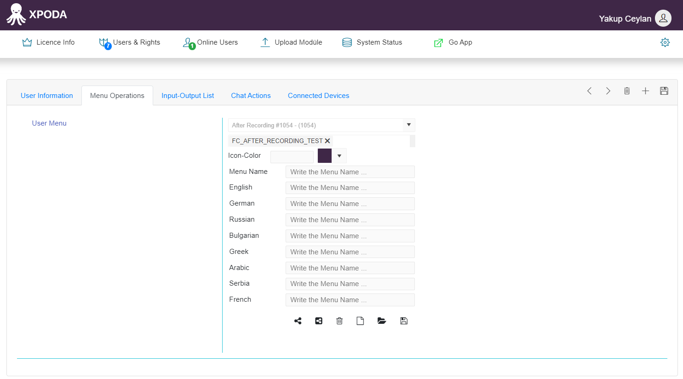Click the tag list scrollbar
The image size is (683, 379).
pos(413,141)
